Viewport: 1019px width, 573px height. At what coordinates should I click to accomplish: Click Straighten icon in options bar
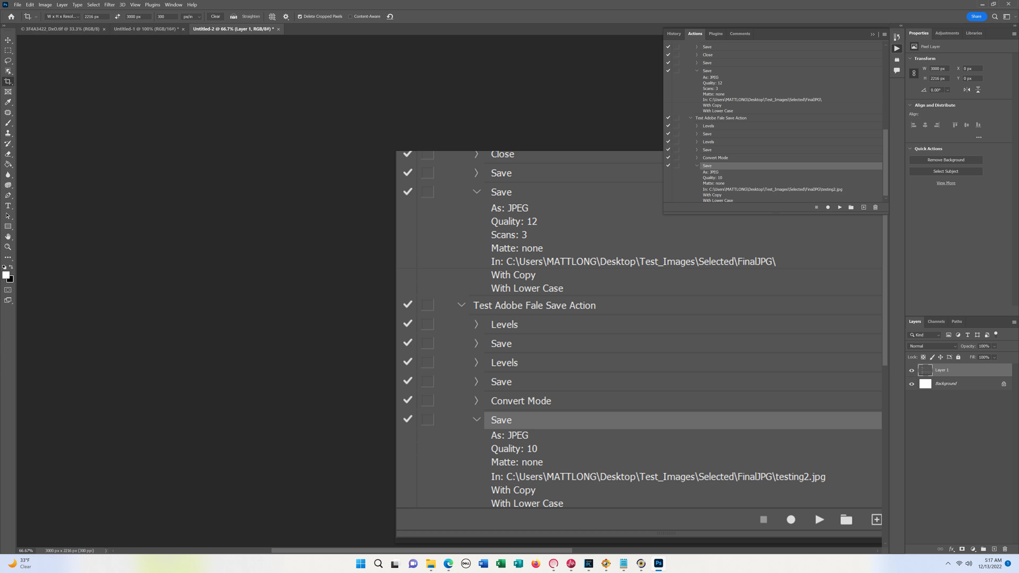(x=234, y=17)
